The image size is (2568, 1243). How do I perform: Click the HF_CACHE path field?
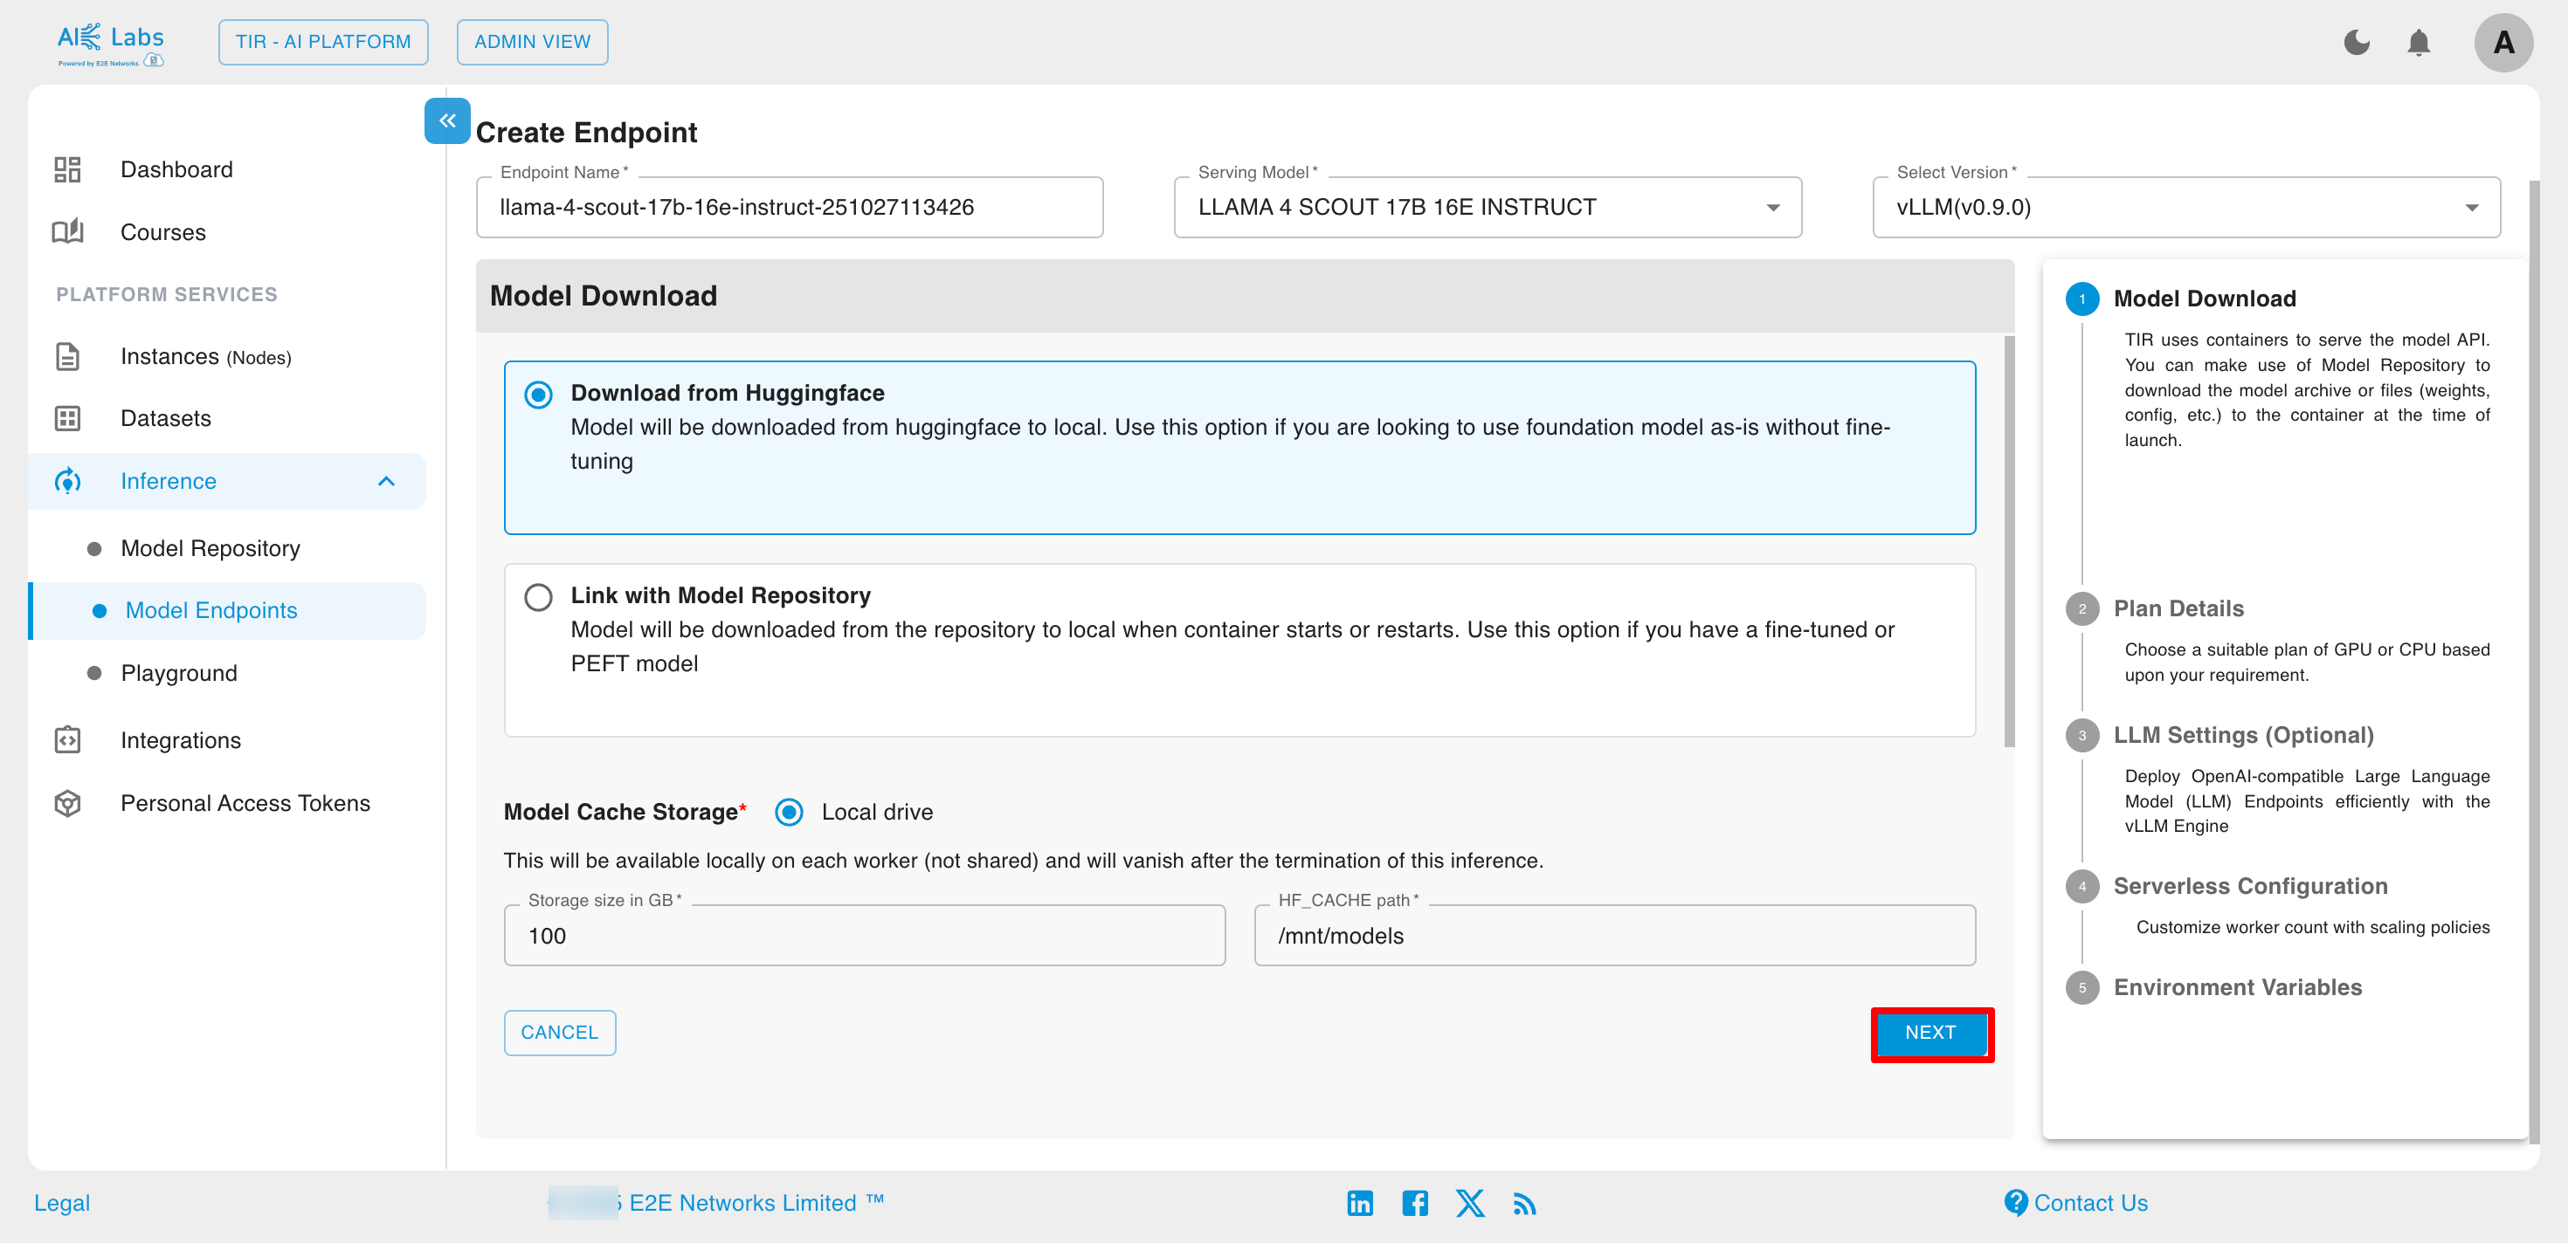tap(1614, 935)
